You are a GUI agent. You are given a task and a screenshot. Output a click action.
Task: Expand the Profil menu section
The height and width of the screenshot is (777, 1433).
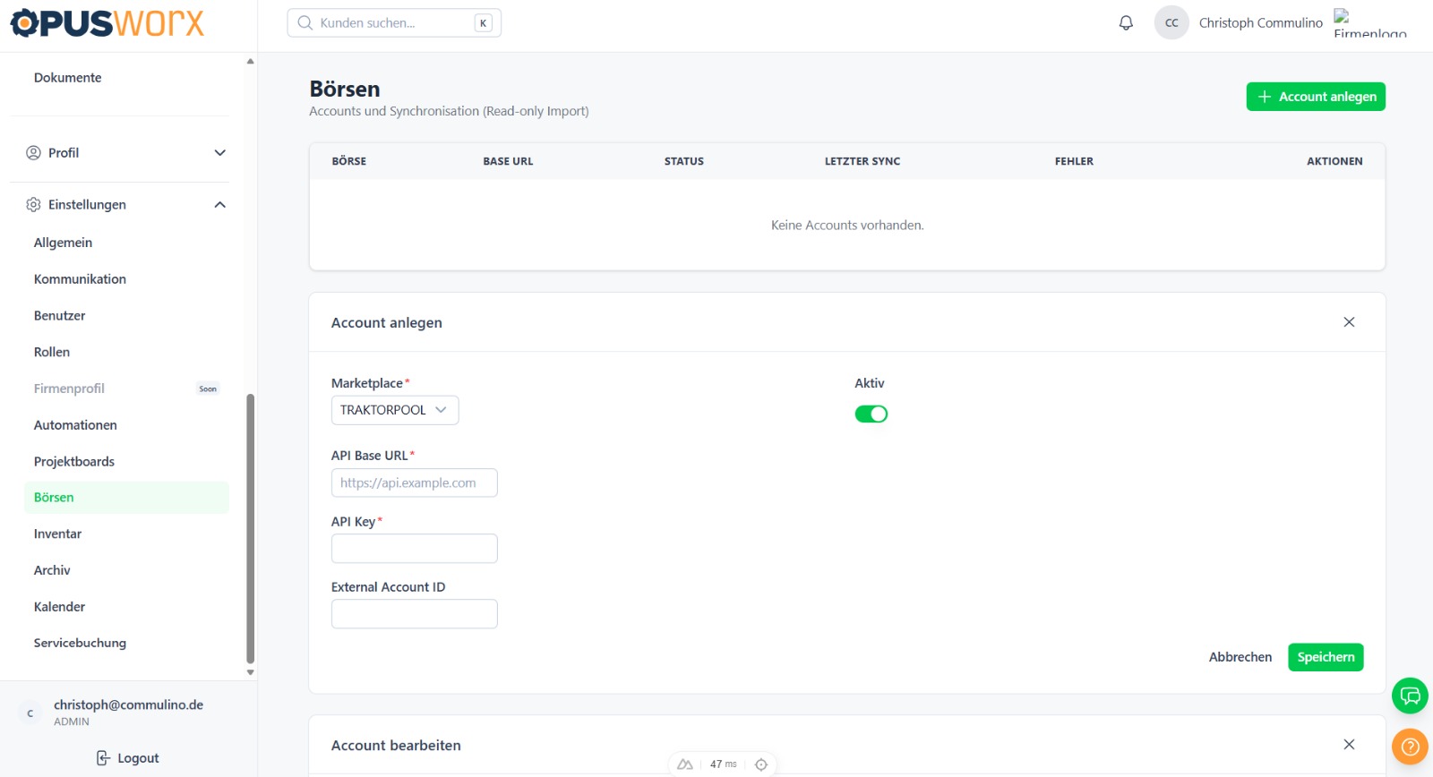(x=219, y=153)
